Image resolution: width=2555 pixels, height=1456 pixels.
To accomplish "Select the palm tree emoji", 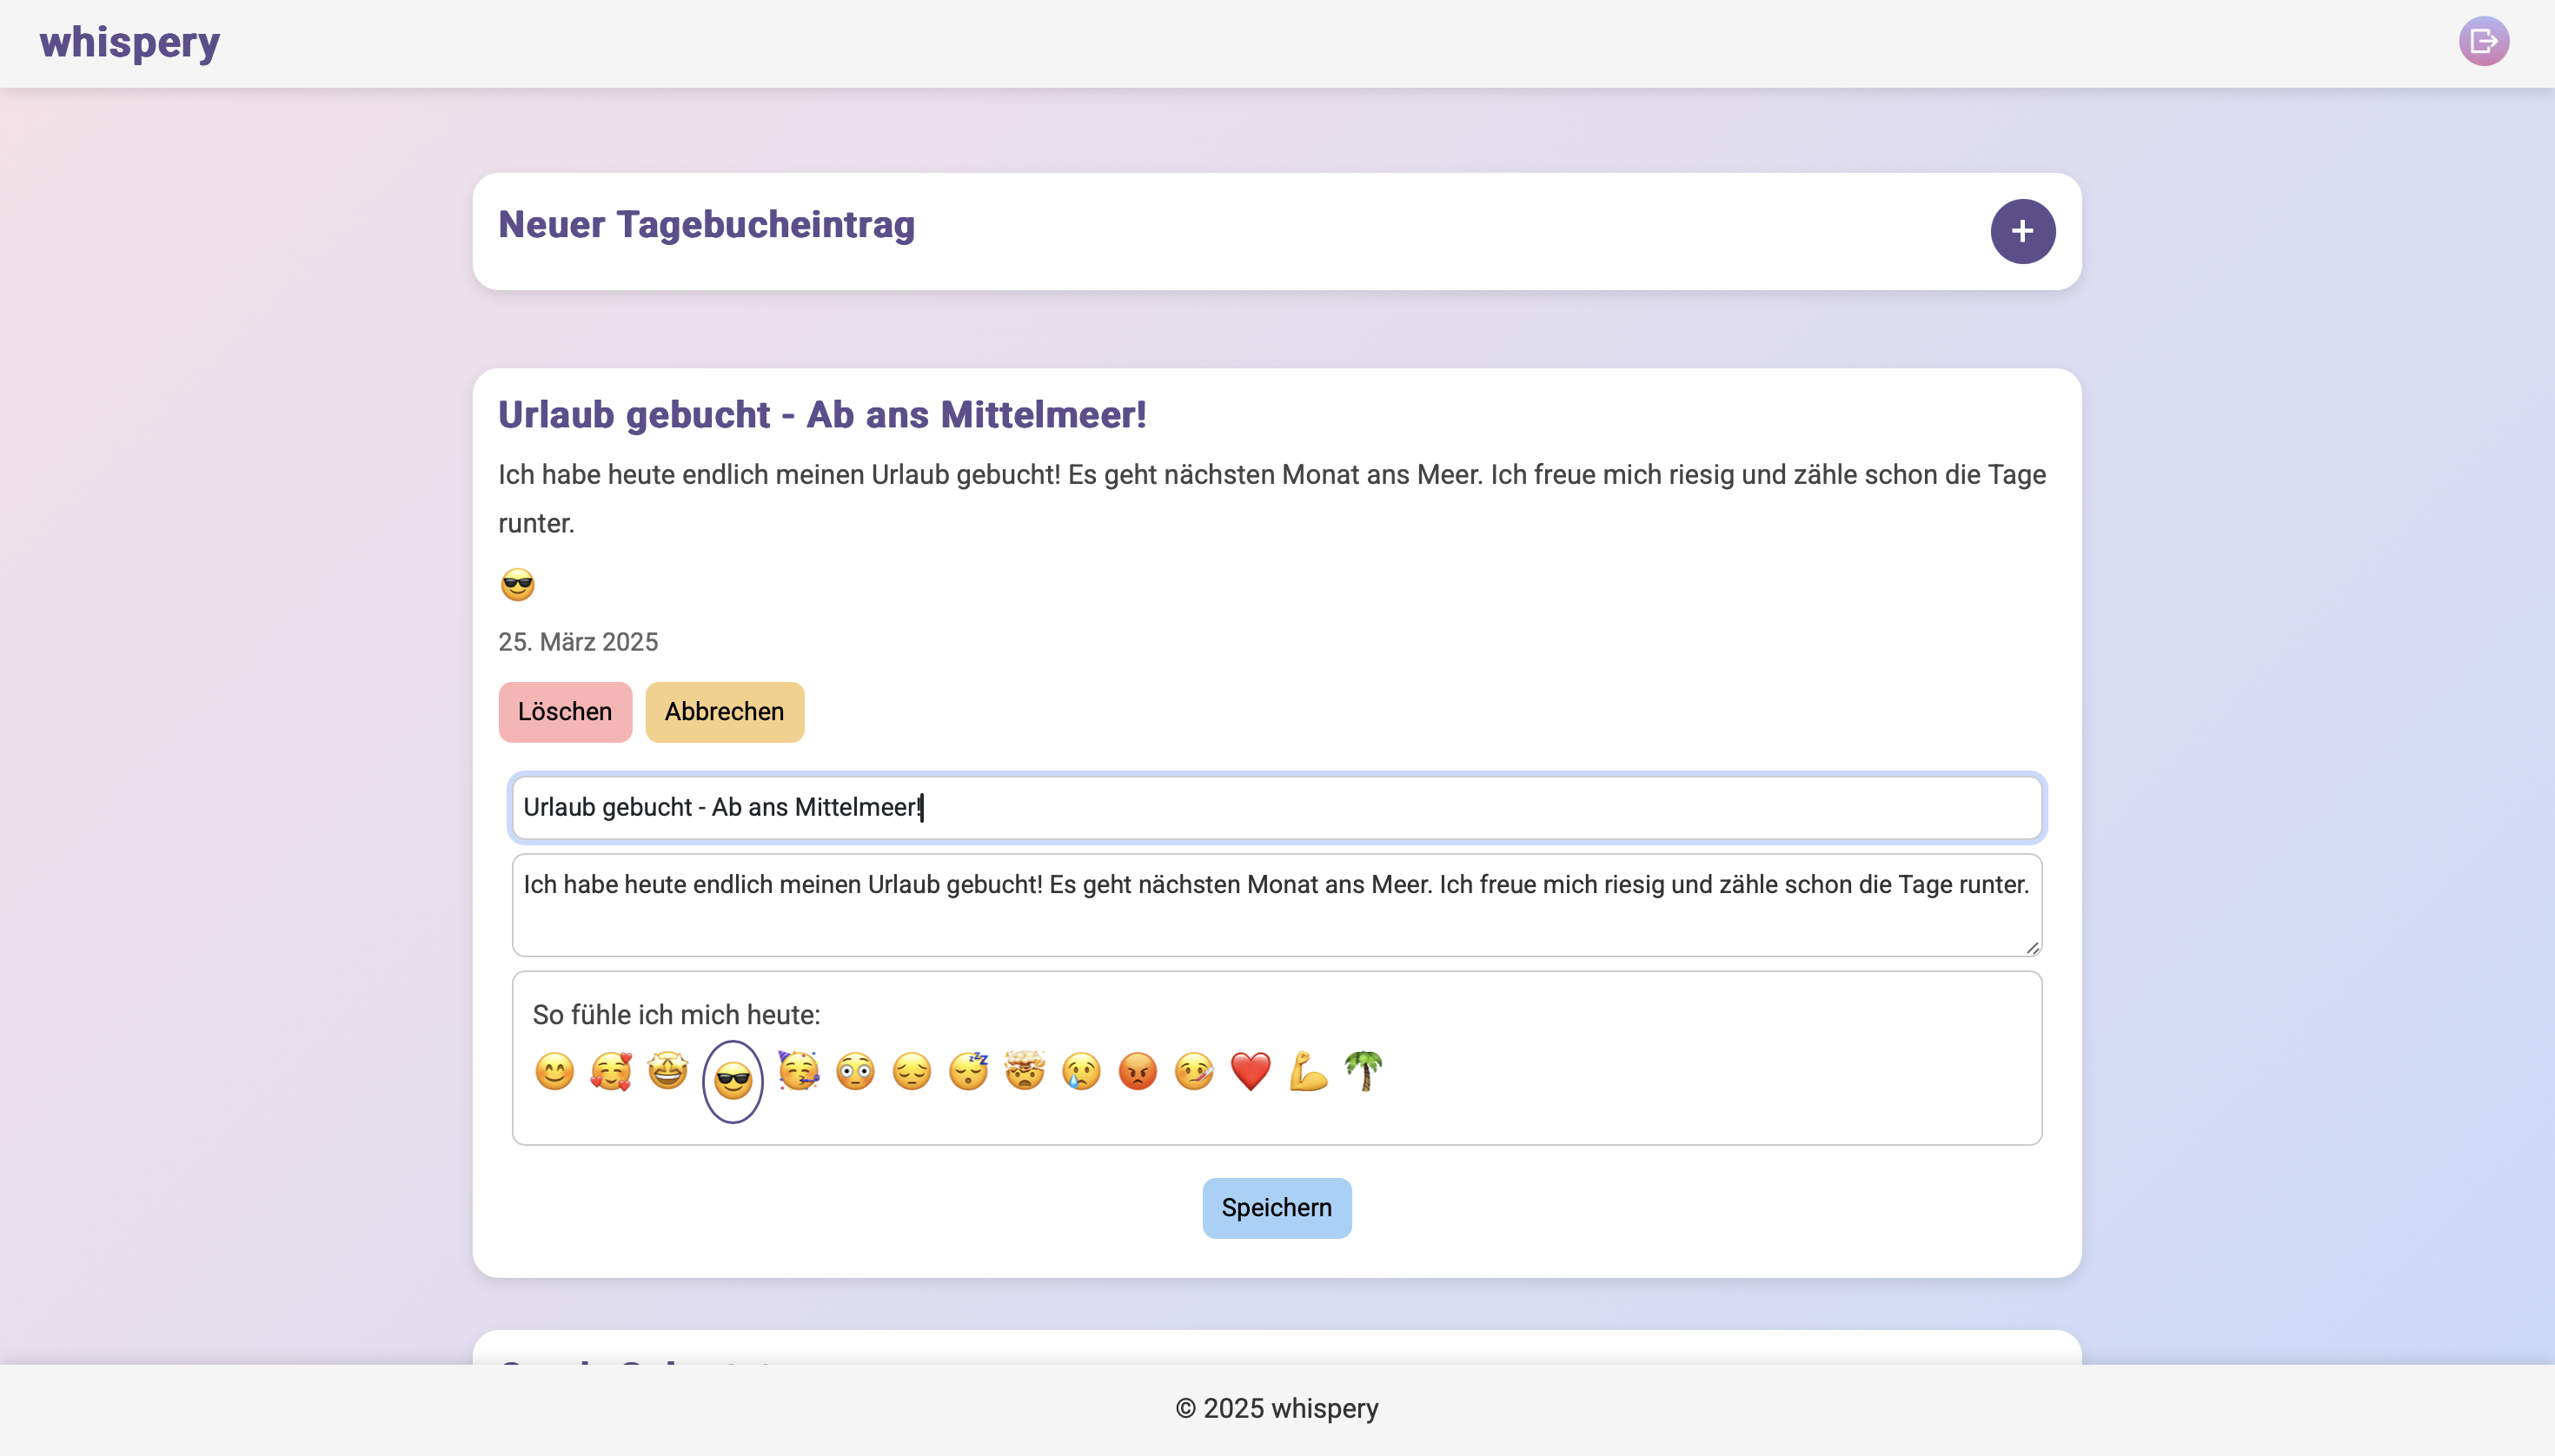I will (1364, 1071).
